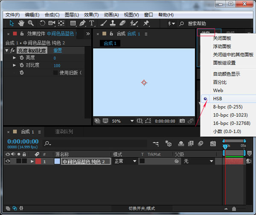
Task: Toggle the fx switch for 亮度和对比度
Action: click(x=12, y=50)
